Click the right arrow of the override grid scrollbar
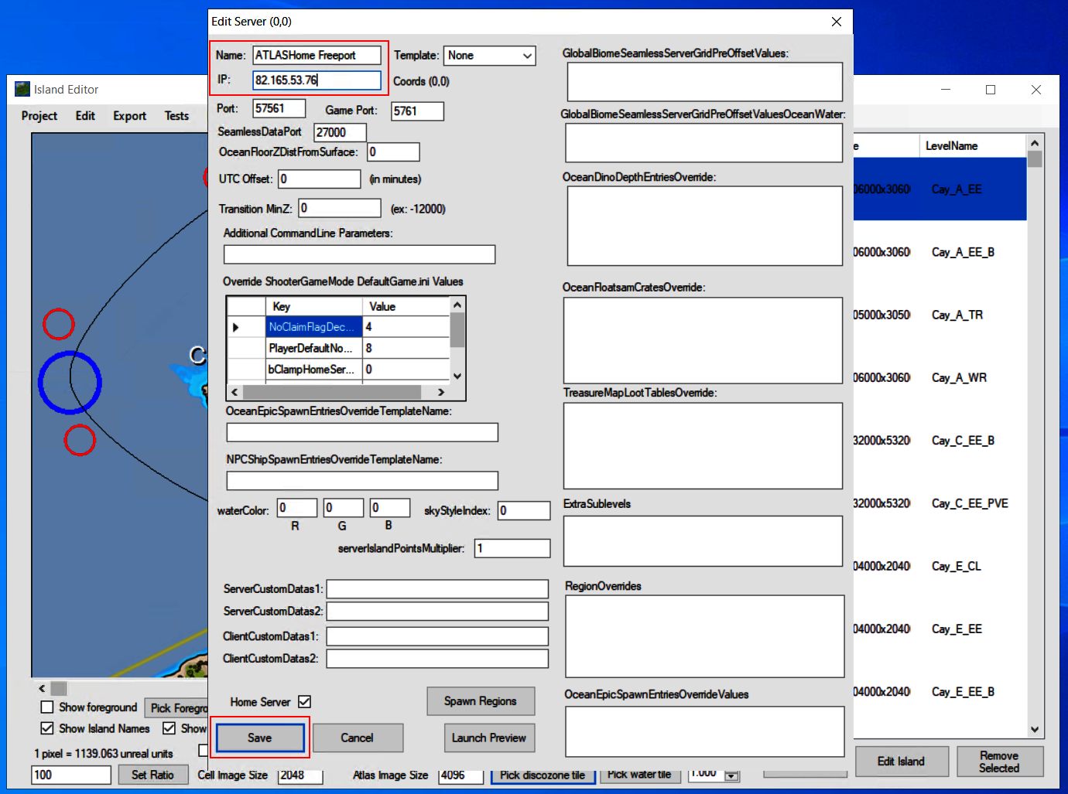 coord(440,392)
